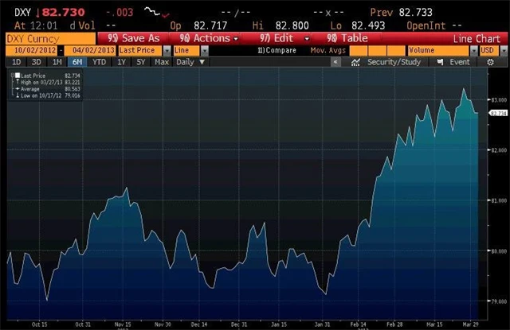Viewport: 510px width, 330px height.
Task: Click the Low marker icon in legend
Action: click(18, 95)
